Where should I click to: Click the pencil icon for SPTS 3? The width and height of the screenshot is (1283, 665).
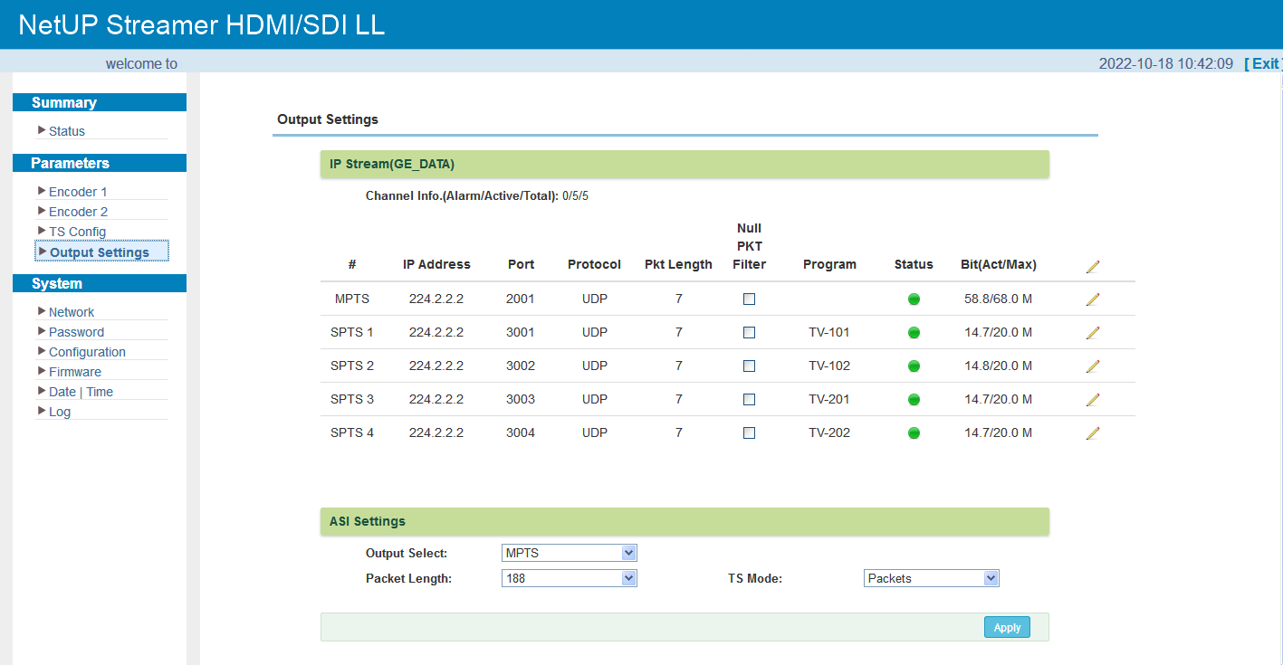[x=1093, y=400]
